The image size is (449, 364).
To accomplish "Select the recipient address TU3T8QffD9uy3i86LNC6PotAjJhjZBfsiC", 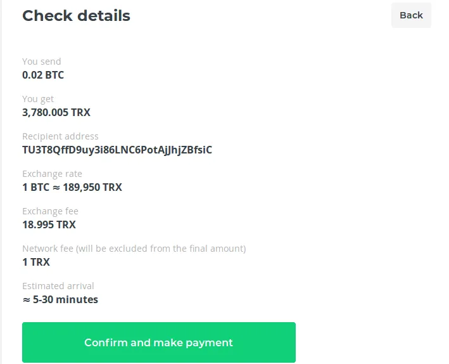I will [117, 150].
